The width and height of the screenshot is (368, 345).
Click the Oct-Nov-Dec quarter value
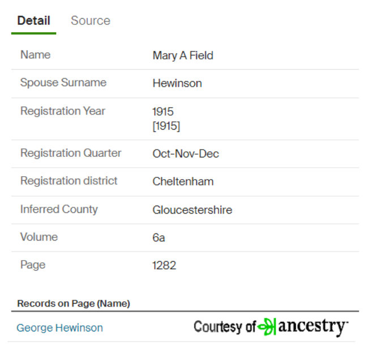[x=186, y=154]
